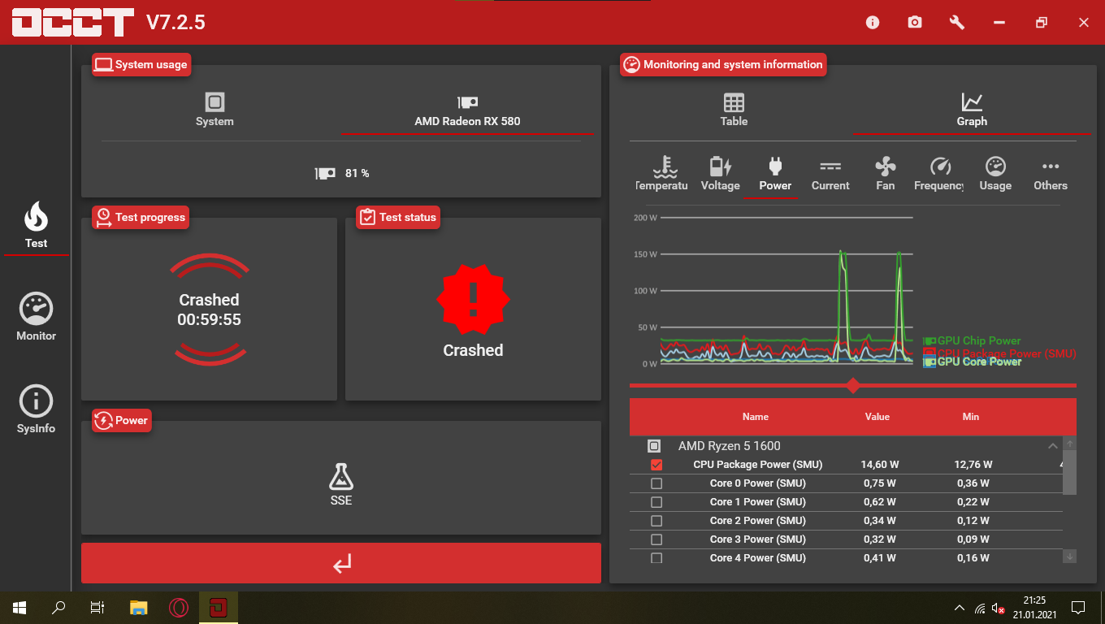Image resolution: width=1105 pixels, height=624 pixels.
Task: Open the Windows Start menu
Action: (x=19, y=608)
